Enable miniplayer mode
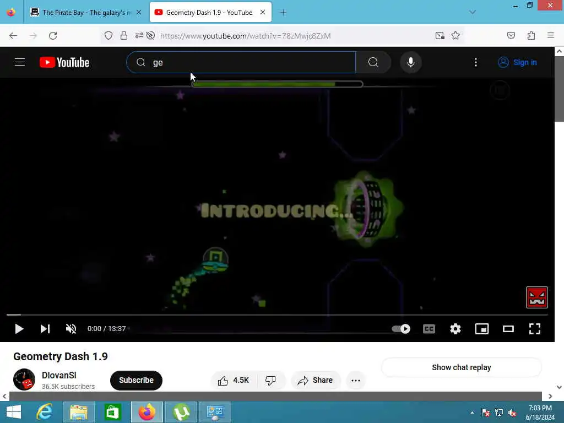Viewport: 564px width, 423px height. (481, 329)
